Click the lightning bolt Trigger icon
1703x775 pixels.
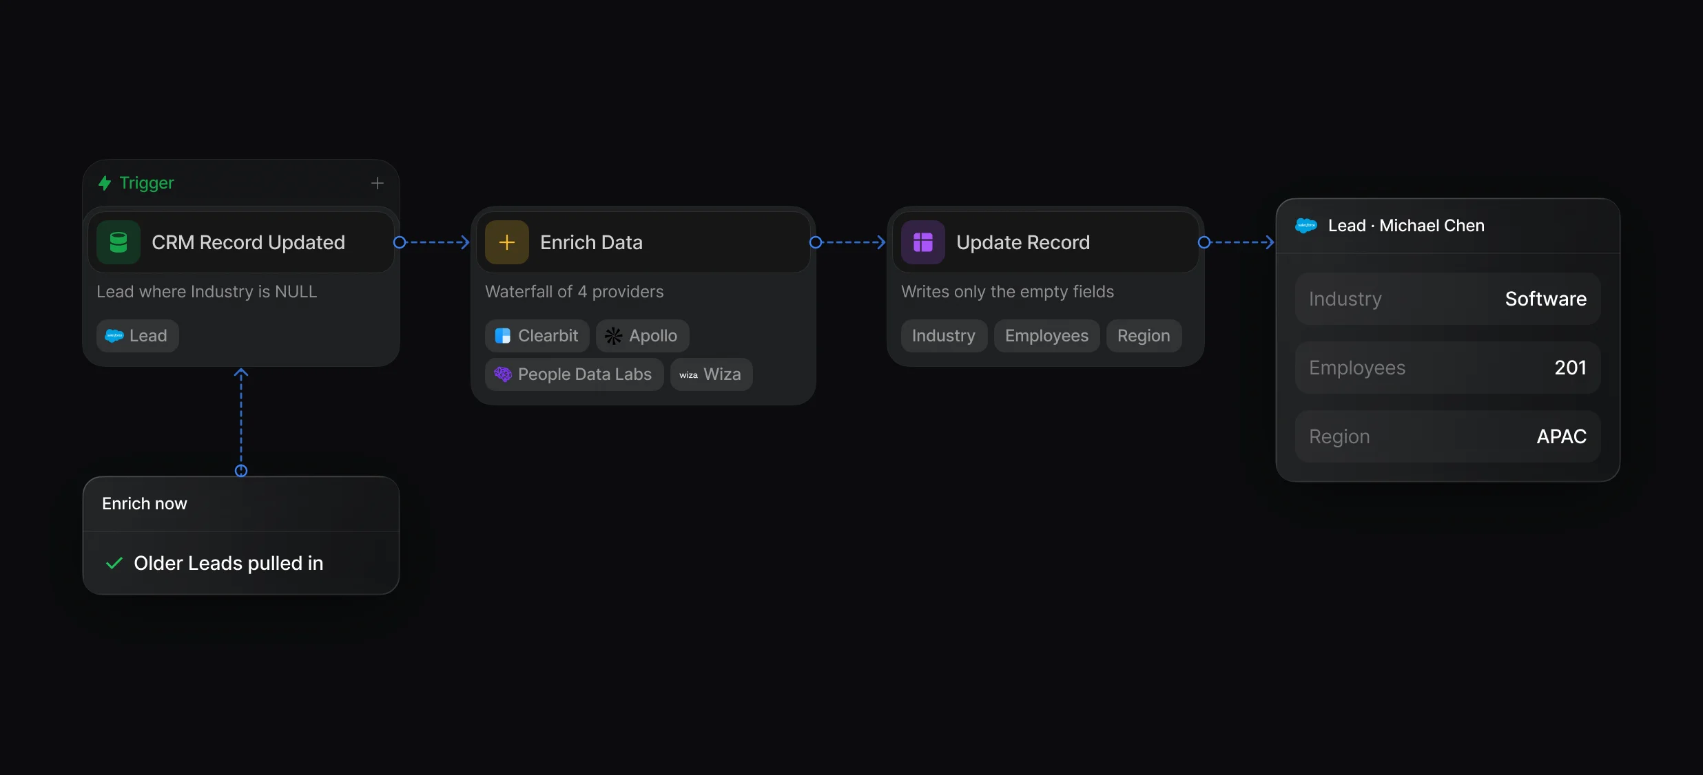pos(105,183)
